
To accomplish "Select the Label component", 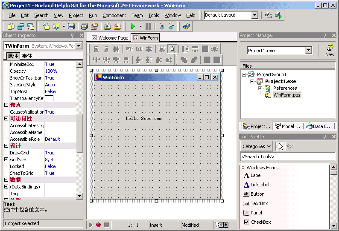I will coord(253,175).
